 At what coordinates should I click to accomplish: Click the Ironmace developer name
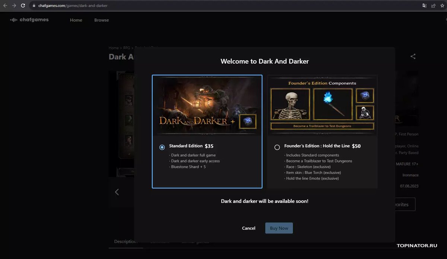(410, 175)
